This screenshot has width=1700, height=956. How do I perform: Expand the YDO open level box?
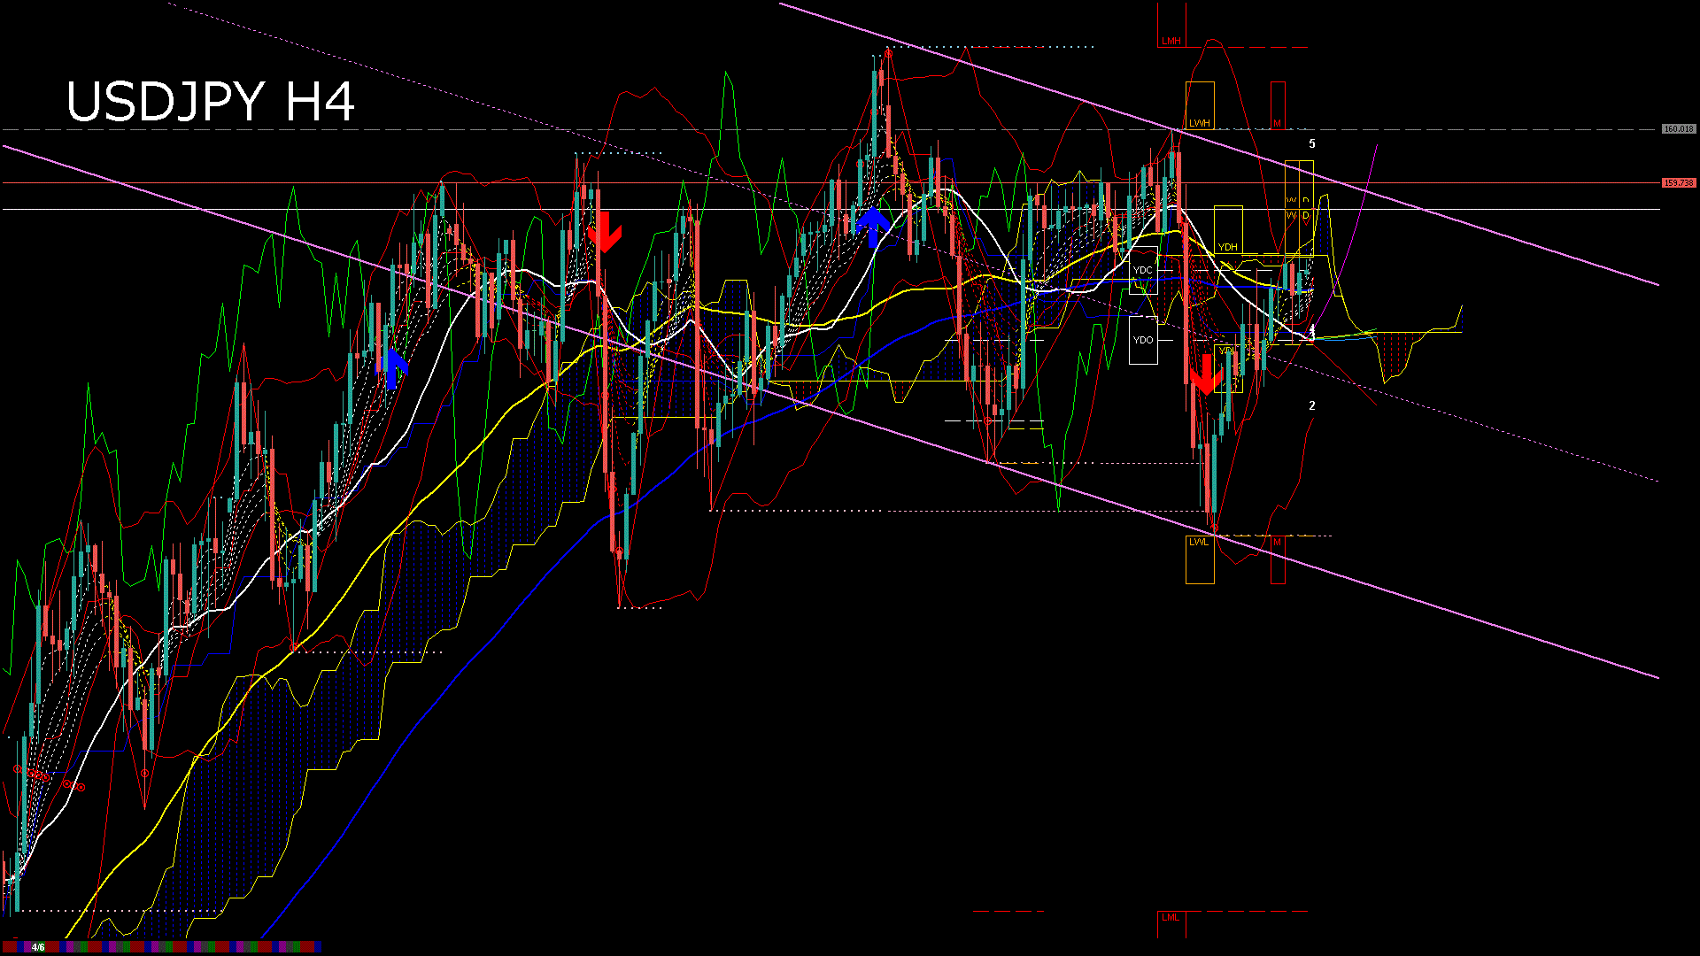pyautogui.click(x=1142, y=338)
